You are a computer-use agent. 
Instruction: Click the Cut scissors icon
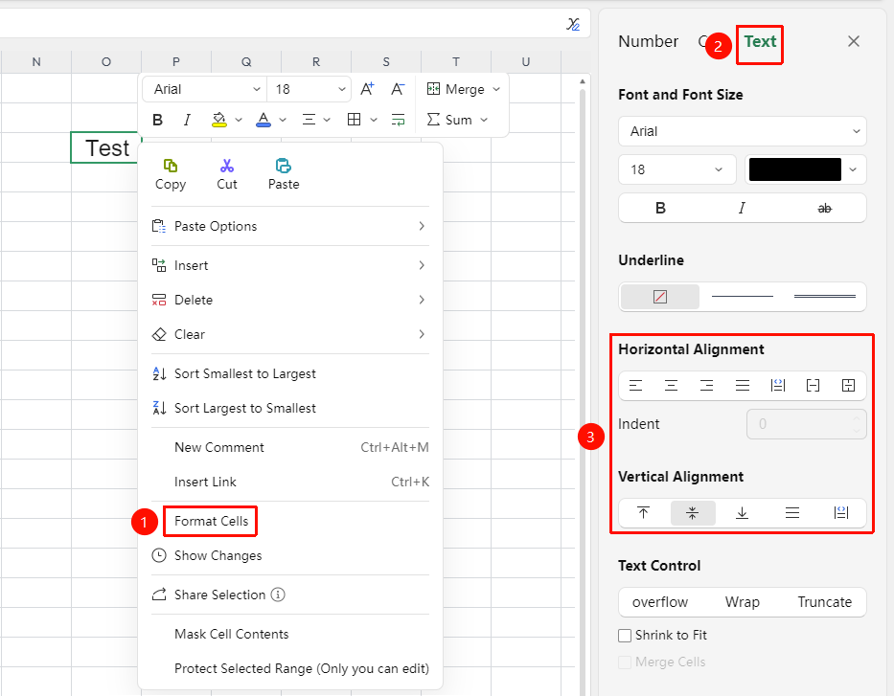pos(227,166)
